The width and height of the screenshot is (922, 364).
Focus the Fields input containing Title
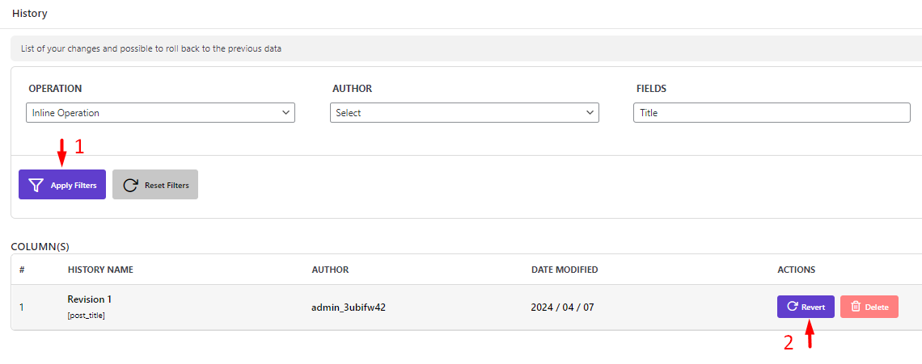pos(772,113)
